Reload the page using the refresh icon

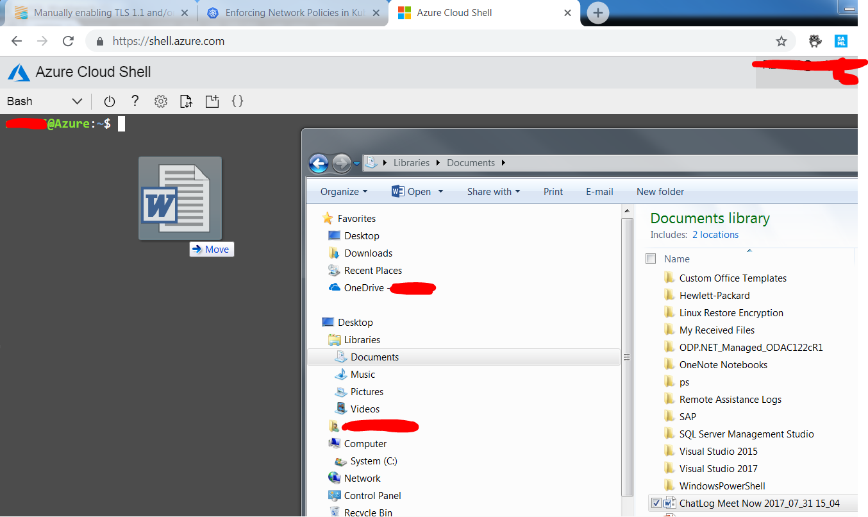[x=68, y=40]
